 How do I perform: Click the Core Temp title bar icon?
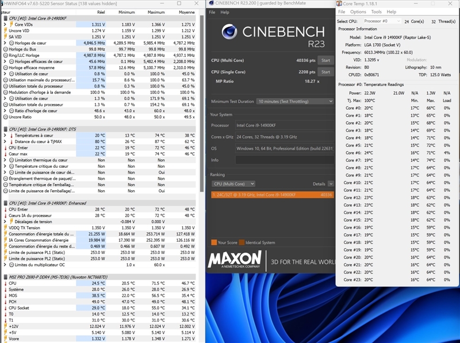(x=339, y=3)
